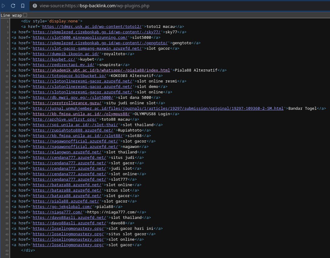Open the akademik.ubt.ac.id piala88 link
330x258 pixels.
coord(101,70)
